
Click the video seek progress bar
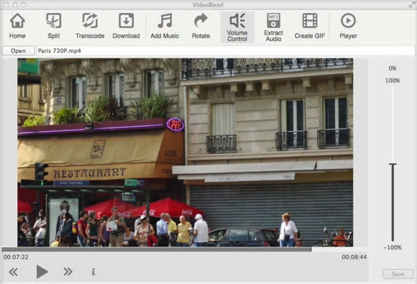click(185, 249)
